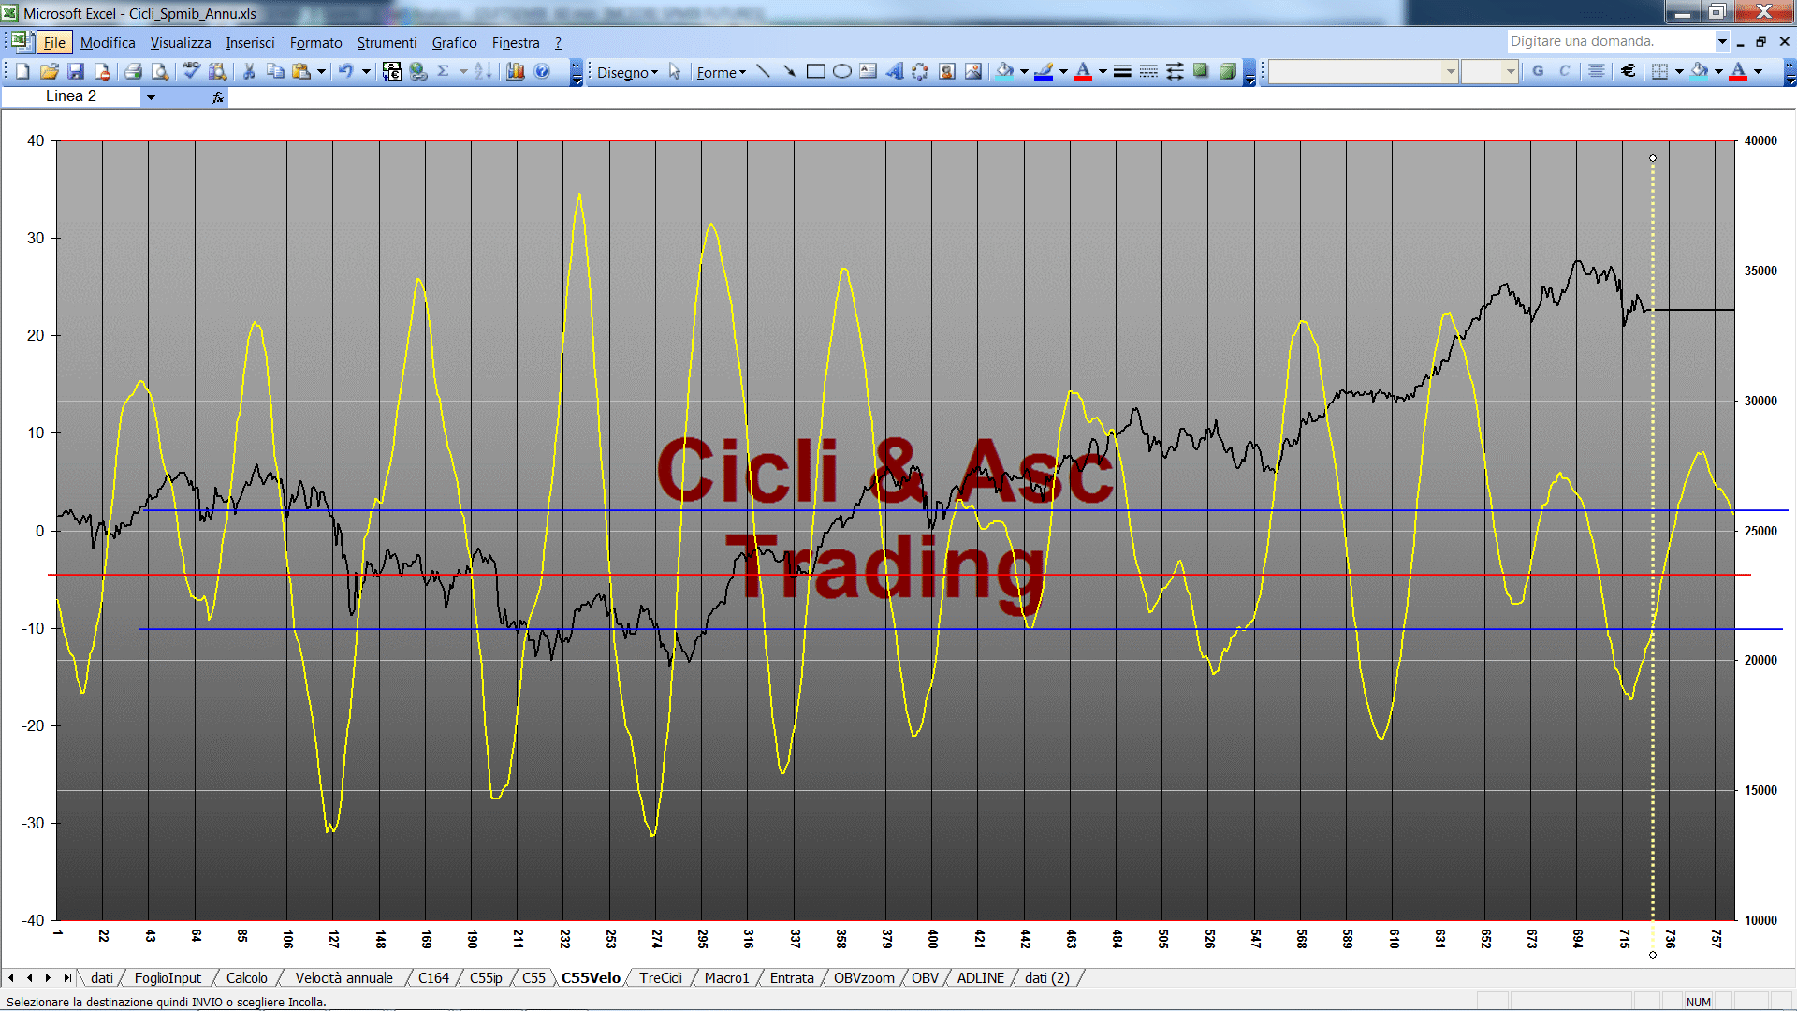Insert WordArt icon

pyautogui.click(x=894, y=71)
